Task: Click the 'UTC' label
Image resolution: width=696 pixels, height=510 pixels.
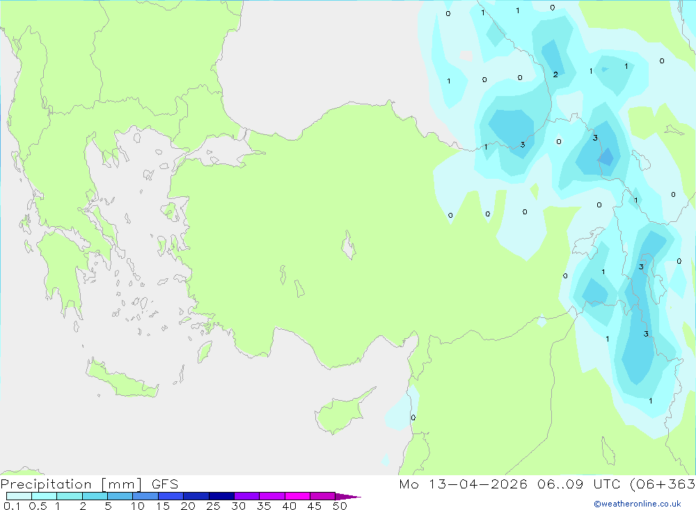Action: [x=607, y=484]
